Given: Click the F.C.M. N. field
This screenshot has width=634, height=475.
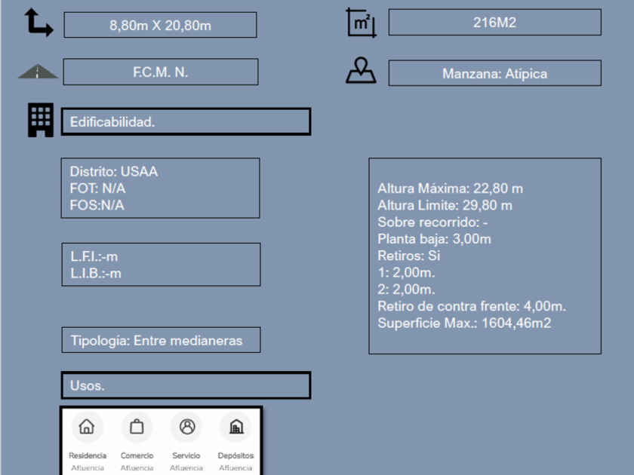Looking at the screenshot, I should [x=160, y=72].
